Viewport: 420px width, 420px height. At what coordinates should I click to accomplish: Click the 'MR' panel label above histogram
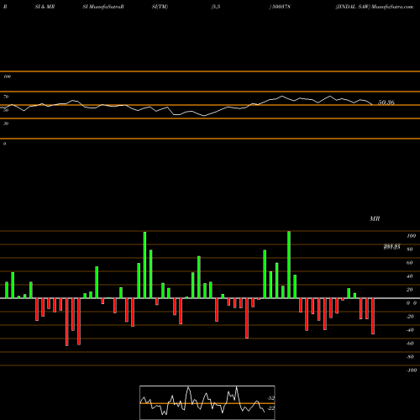375,218
